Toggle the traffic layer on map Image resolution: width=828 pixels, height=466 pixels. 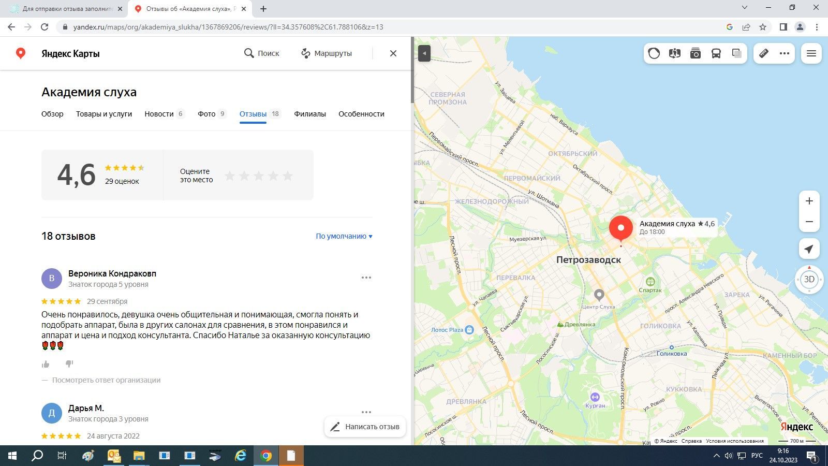click(x=654, y=53)
